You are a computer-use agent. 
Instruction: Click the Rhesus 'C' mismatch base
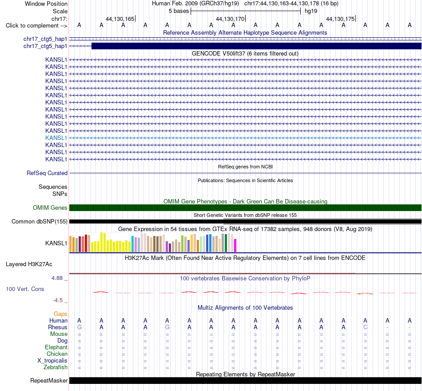(x=365, y=327)
